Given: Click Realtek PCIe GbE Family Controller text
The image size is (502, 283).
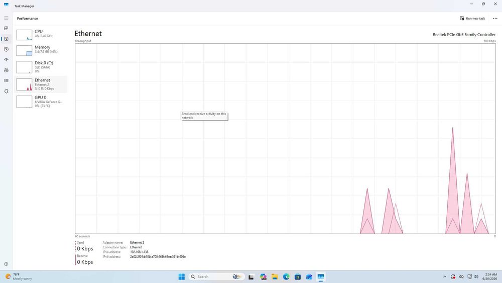Looking at the screenshot, I should [x=464, y=35].
